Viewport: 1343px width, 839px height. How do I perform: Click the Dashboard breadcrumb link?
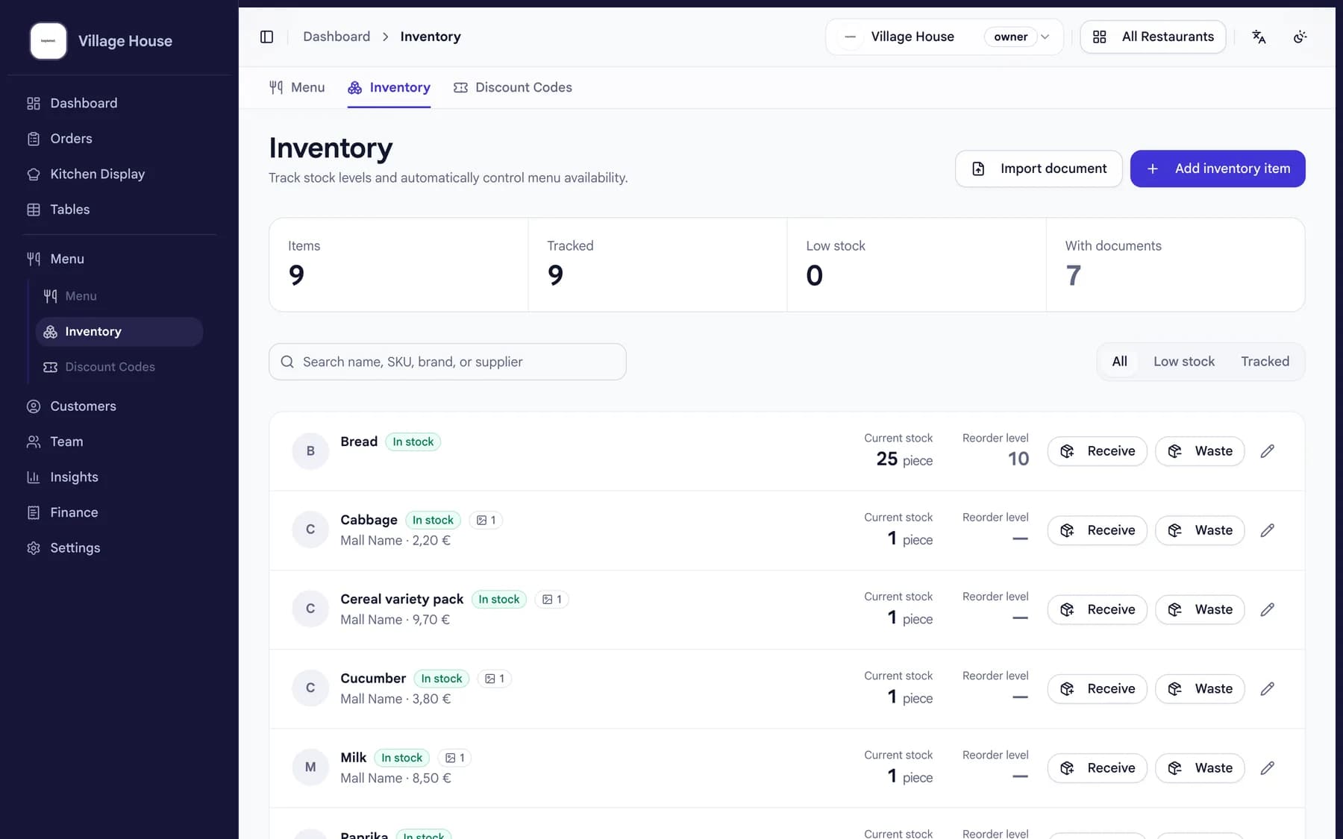tap(336, 37)
